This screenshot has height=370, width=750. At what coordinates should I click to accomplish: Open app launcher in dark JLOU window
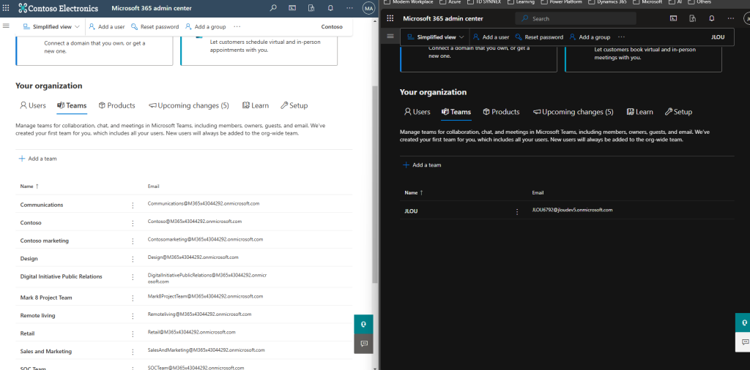[x=390, y=18]
